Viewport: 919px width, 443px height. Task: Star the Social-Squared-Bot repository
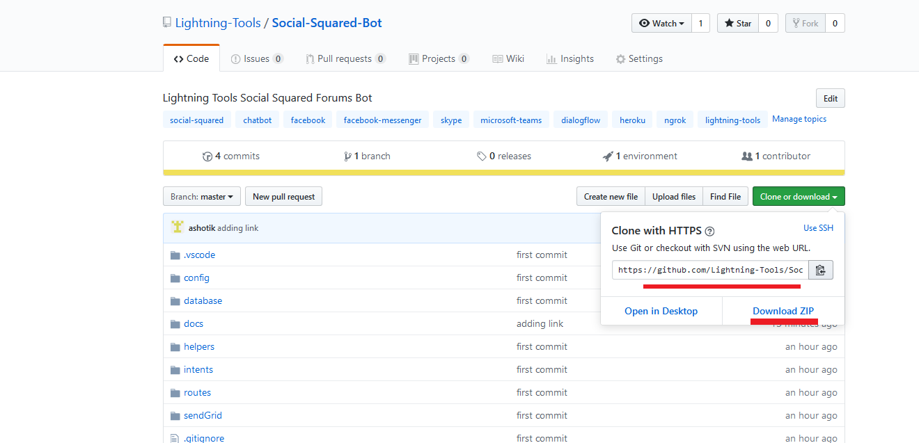(738, 23)
